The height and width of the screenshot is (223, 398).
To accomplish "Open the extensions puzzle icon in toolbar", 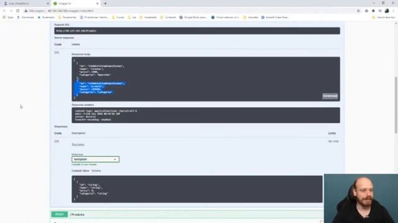I will 373,11.
